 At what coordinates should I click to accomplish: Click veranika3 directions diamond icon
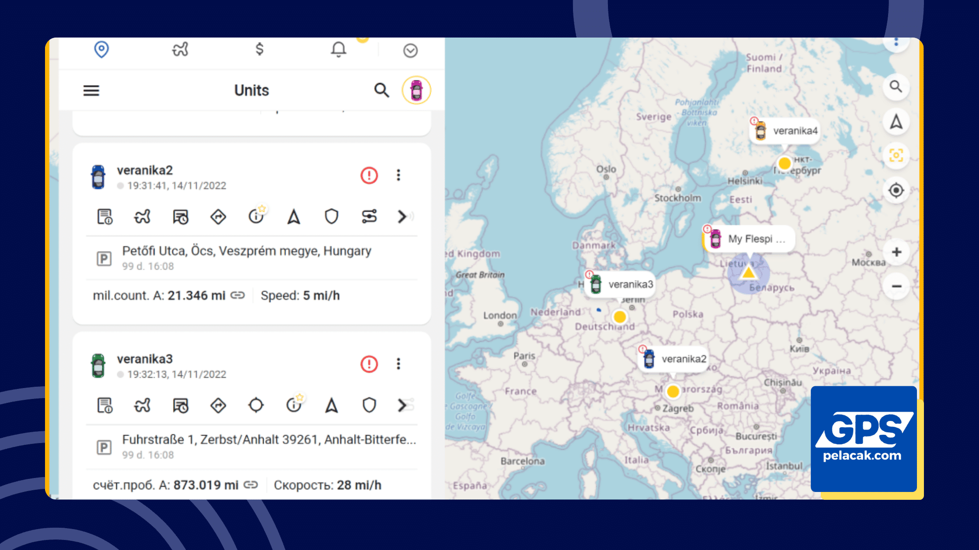[218, 405]
